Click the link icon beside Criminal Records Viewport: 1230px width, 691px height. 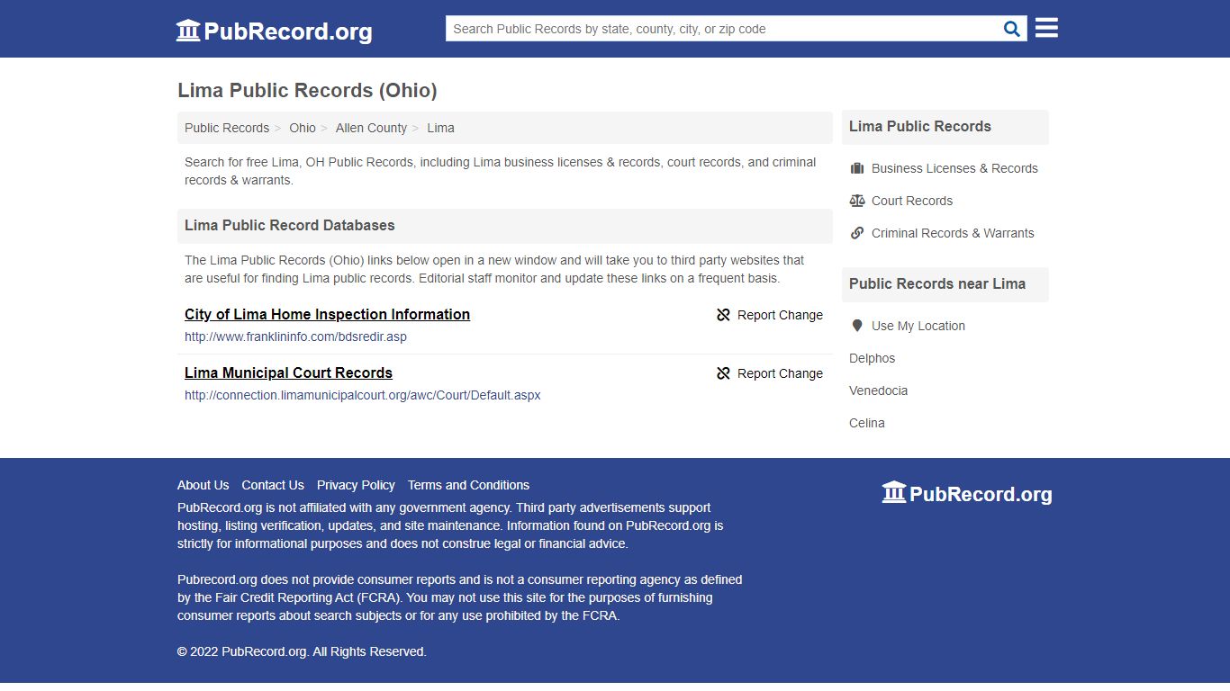(x=857, y=233)
